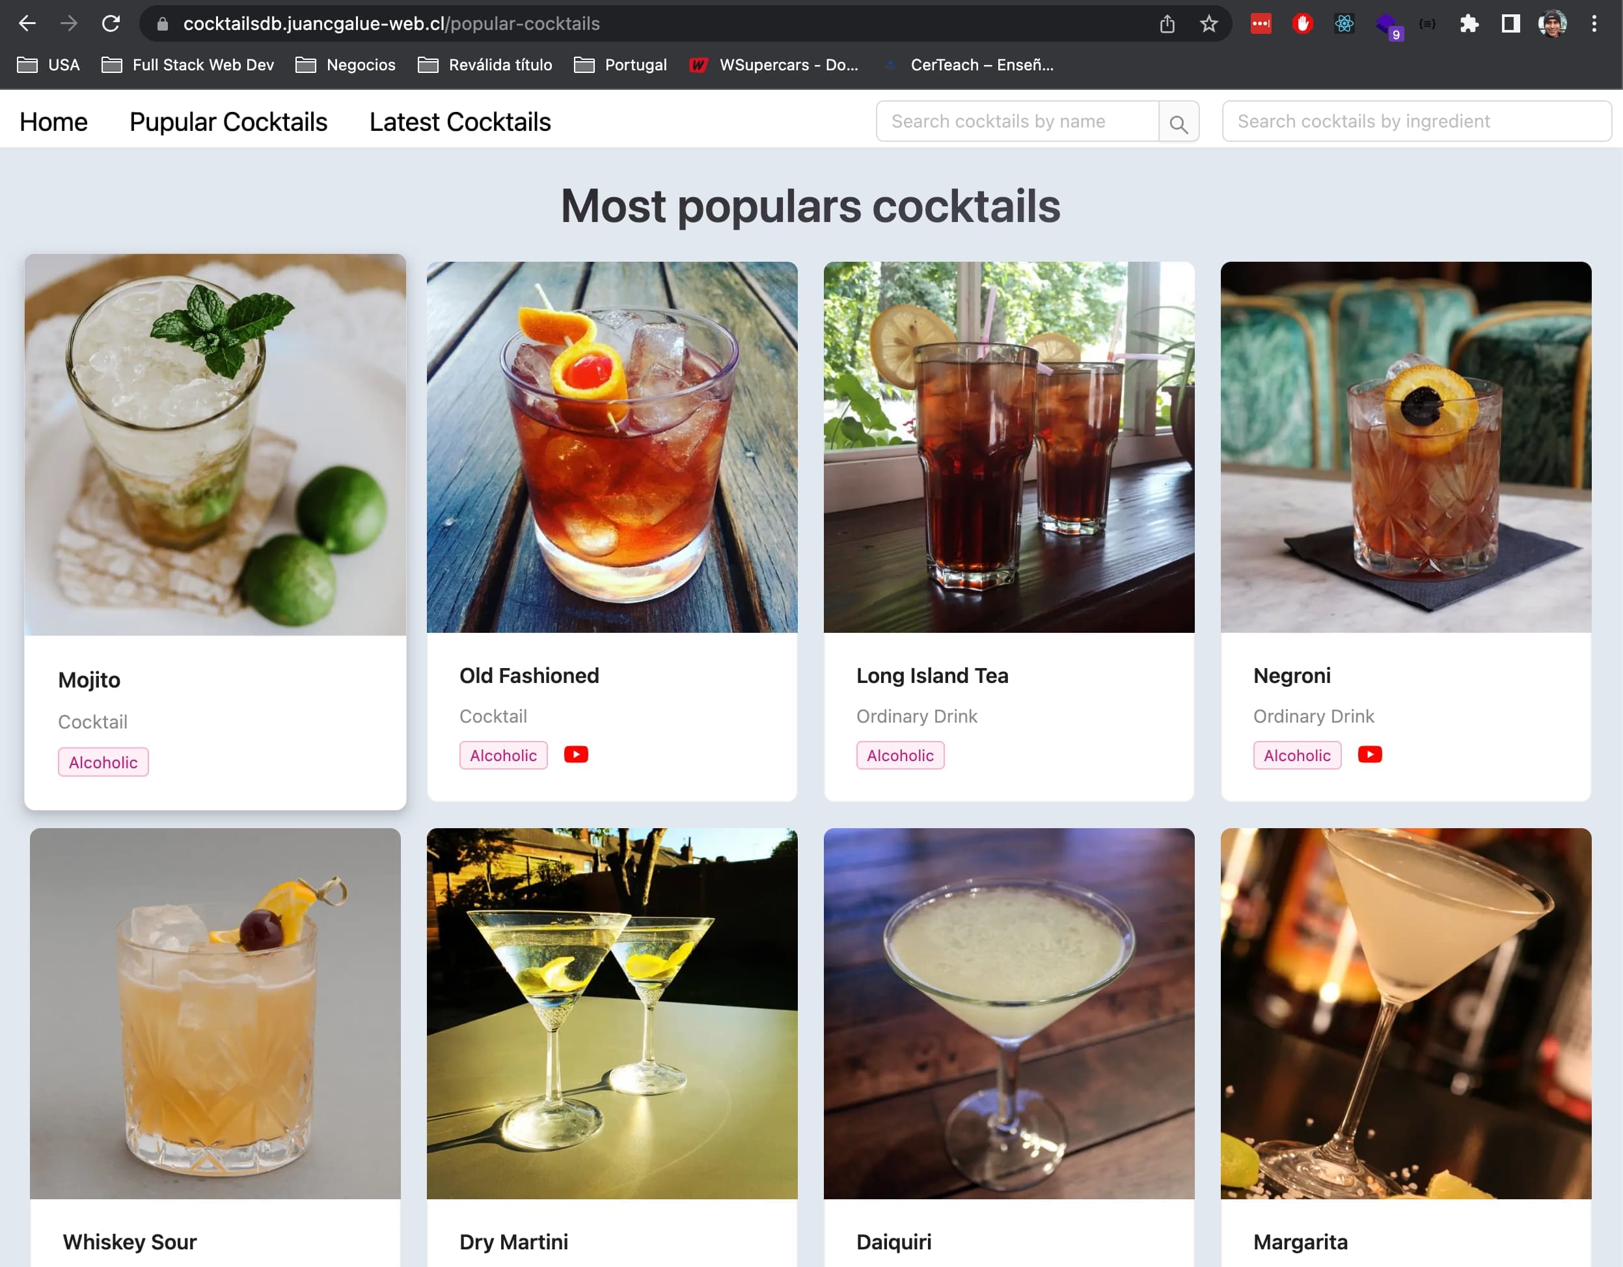Image resolution: width=1623 pixels, height=1267 pixels.
Task: Click the browser address bar URL
Action: pyautogui.click(x=391, y=24)
